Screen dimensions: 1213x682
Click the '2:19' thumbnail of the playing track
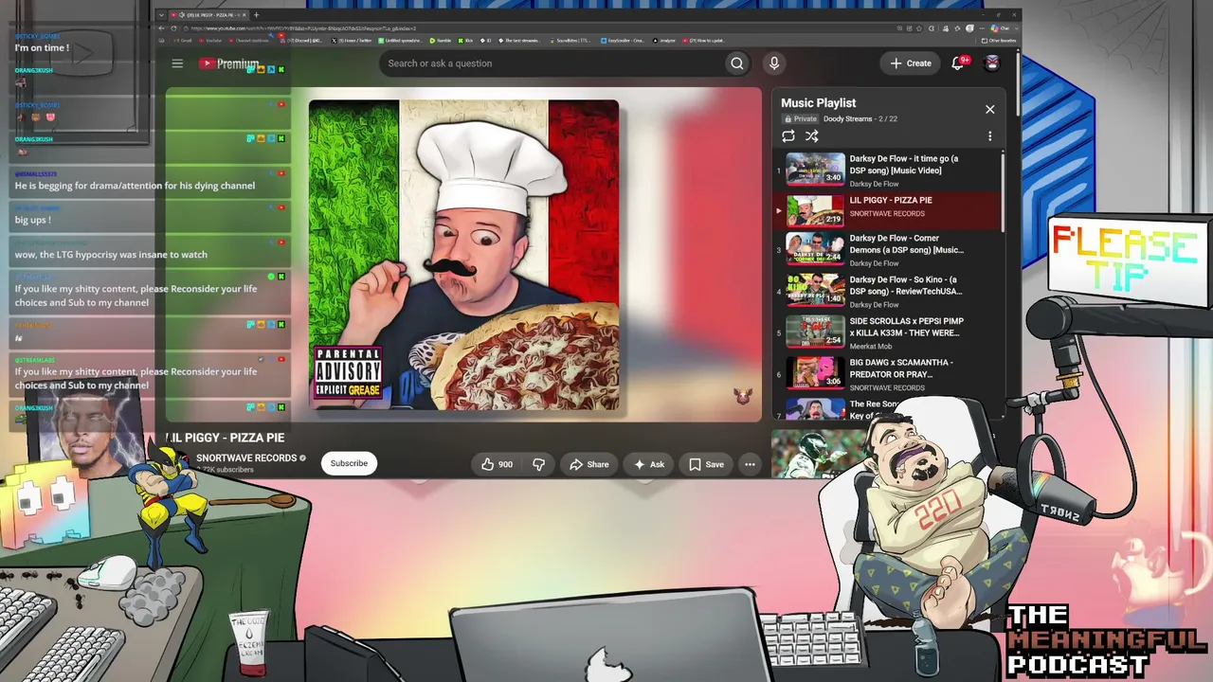tap(815, 210)
